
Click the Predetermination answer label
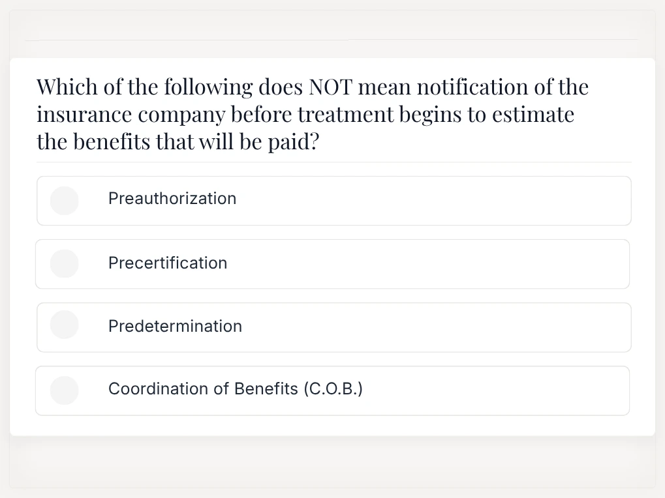(175, 326)
